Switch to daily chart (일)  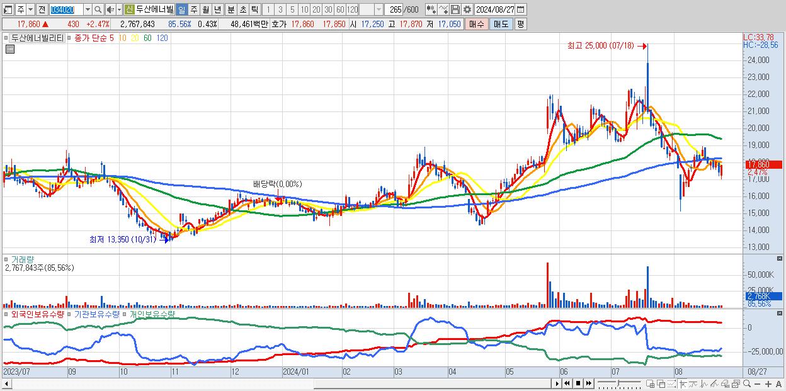pyautogui.click(x=181, y=9)
